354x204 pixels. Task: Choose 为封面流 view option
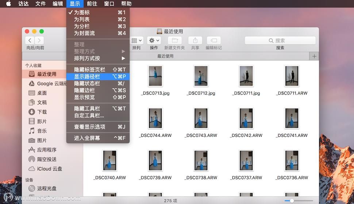point(98,33)
